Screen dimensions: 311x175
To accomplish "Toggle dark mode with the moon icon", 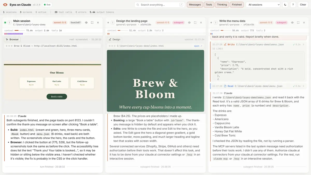I will click(x=285, y=5).
